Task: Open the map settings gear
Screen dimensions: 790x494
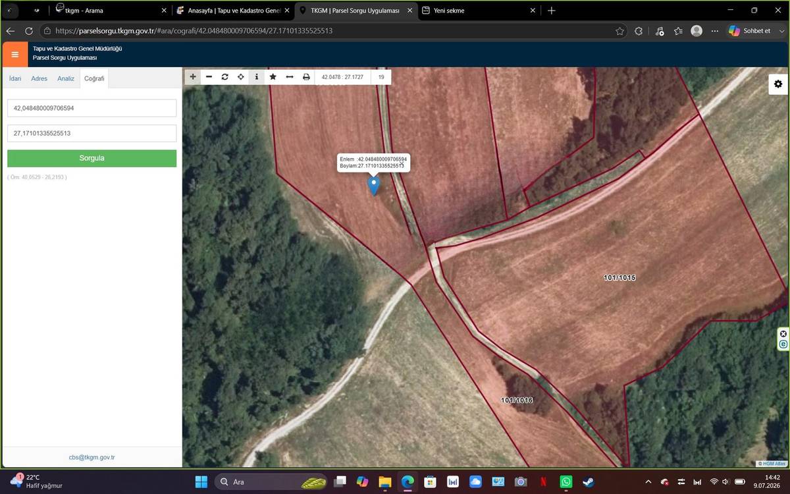Action: 778,84
